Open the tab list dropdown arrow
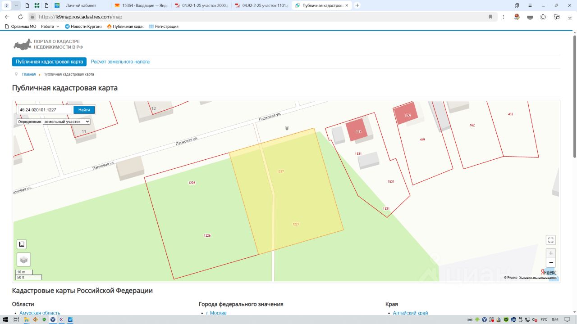The height and width of the screenshot is (324, 577). point(17,5)
